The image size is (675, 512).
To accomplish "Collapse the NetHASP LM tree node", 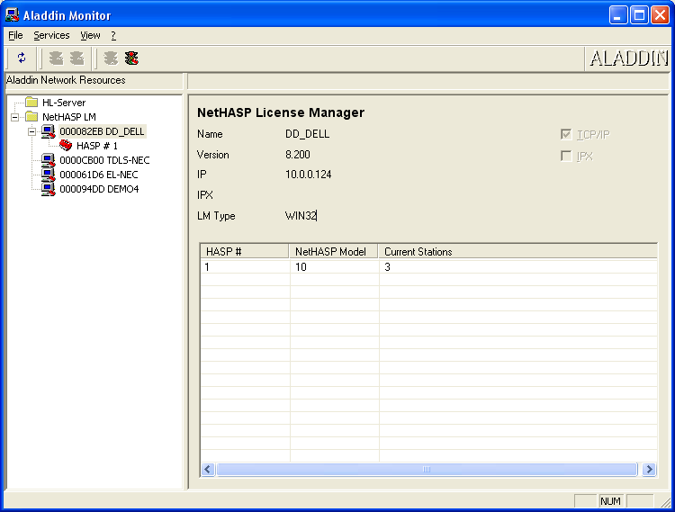I will 15,117.
